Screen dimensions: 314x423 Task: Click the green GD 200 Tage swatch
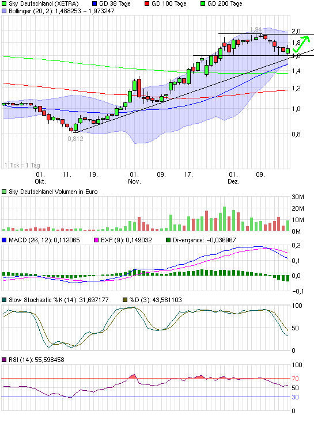coord(203,4)
